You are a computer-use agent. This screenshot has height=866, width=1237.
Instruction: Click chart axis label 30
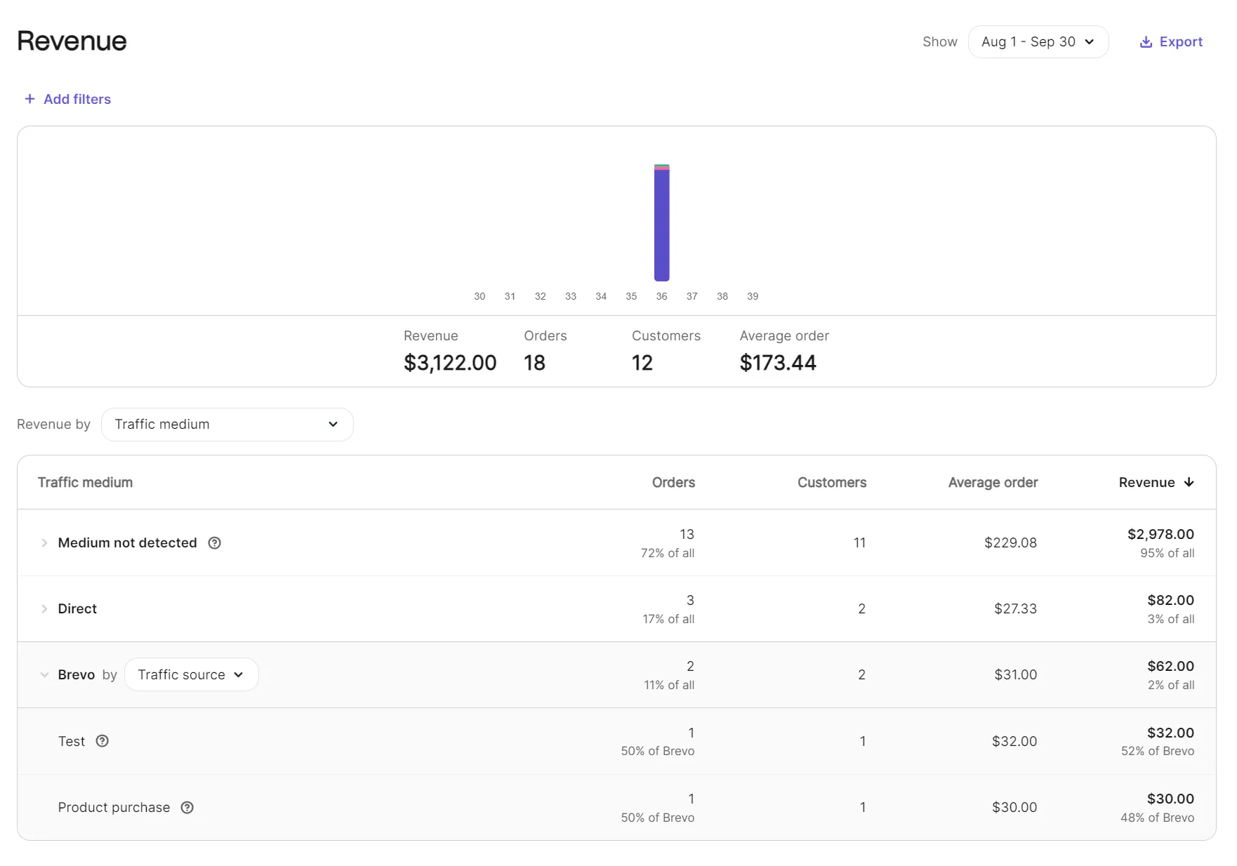[x=479, y=296]
